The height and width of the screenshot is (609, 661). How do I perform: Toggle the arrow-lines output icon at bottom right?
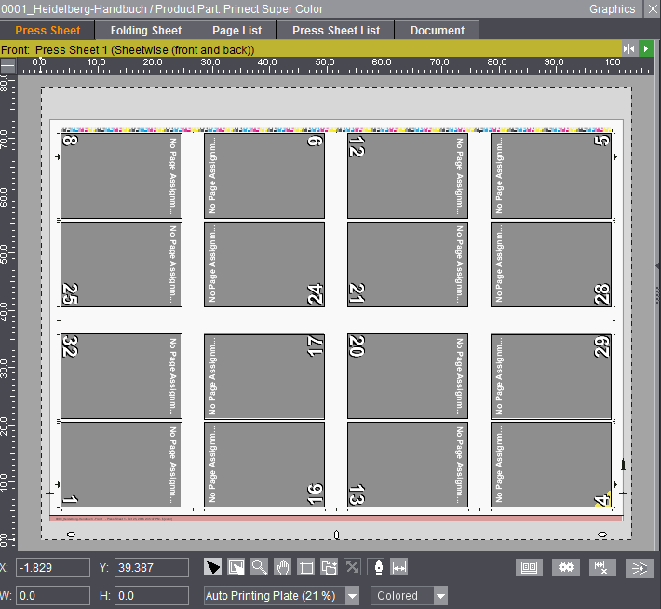click(x=638, y=567)
